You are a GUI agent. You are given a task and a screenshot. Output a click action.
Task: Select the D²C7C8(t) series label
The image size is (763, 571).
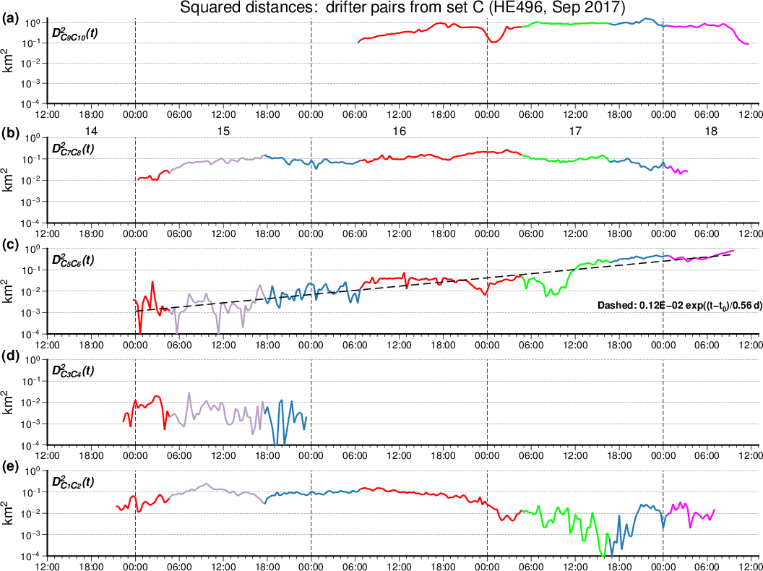[72, 149]
